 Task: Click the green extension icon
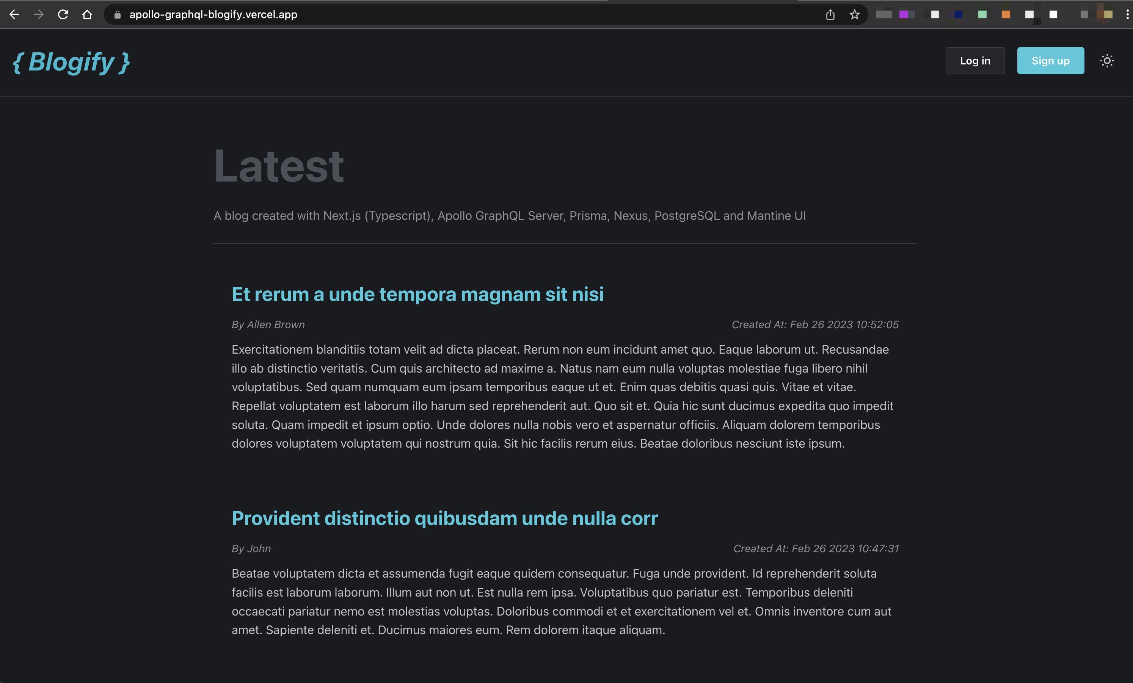pyautogui.click(x=982, y=15)
